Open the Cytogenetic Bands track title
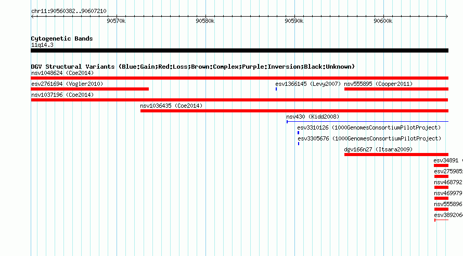This screenshot has height=256, width=463. coord(62,39)
